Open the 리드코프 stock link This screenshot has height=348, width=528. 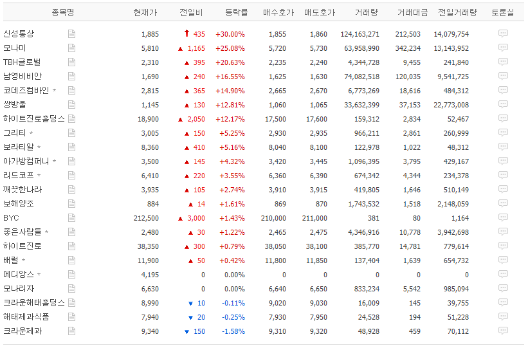[x=19, y=175]
